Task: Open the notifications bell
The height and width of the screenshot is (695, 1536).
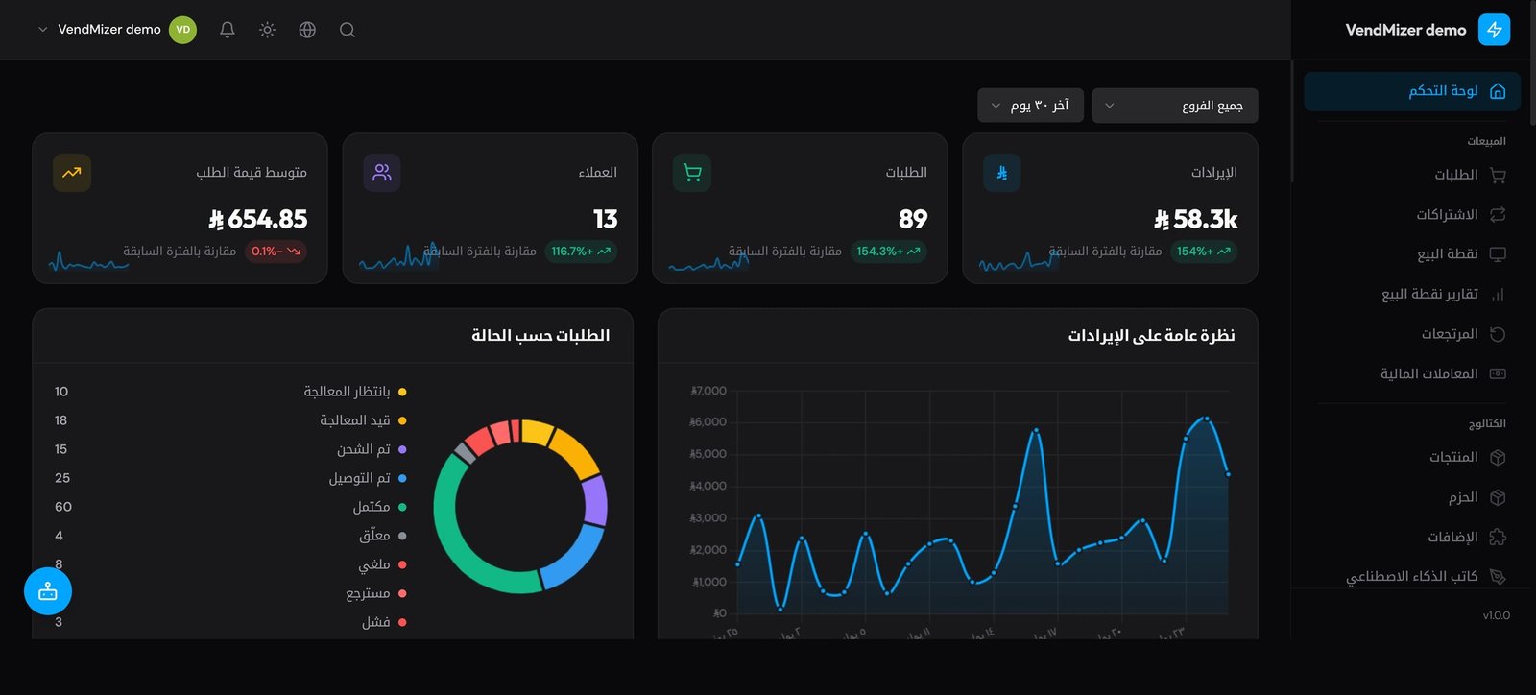Action: tap(228, 30)
